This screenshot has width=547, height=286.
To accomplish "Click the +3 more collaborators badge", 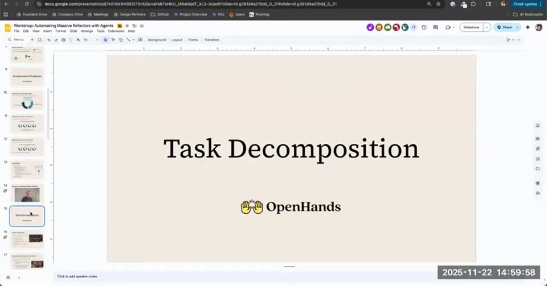I will click(414, 27).
